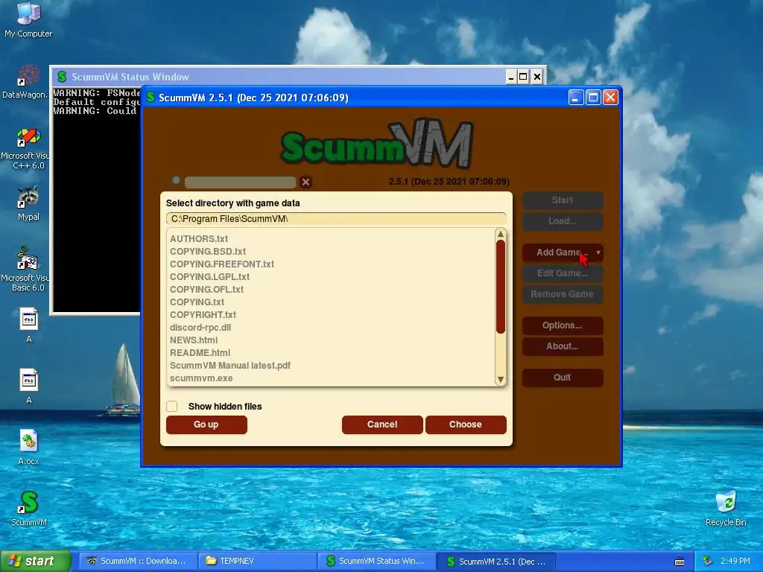Open My Computer desktop icon
Viewport: 763px width, 572px height.
pyautogui.click(x=28, y=19)
